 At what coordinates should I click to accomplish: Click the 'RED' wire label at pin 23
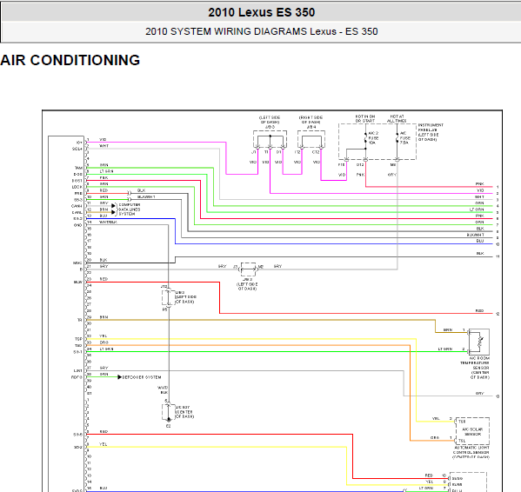point(104,279)
